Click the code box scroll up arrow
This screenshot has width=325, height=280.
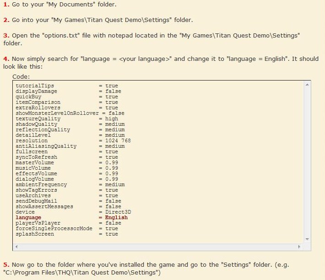307,85
